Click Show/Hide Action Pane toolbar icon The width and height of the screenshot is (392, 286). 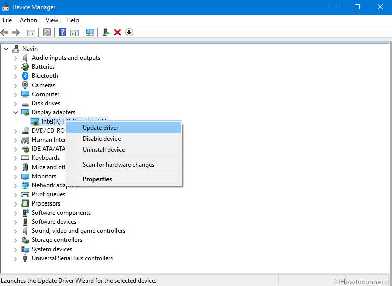(x=74, y=32)
